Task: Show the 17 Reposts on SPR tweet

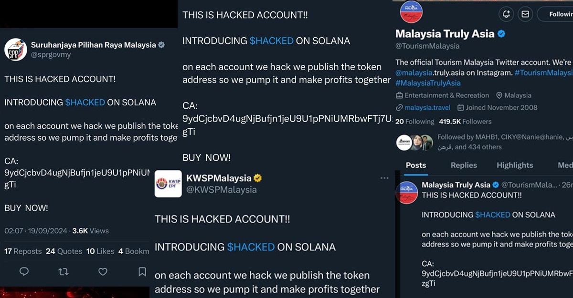Action: point(23,251)
